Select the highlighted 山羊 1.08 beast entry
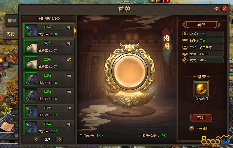This screenshot has width=233, height=148. pos(49,31)
